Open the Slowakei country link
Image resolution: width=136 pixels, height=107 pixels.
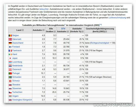(16, 85)
